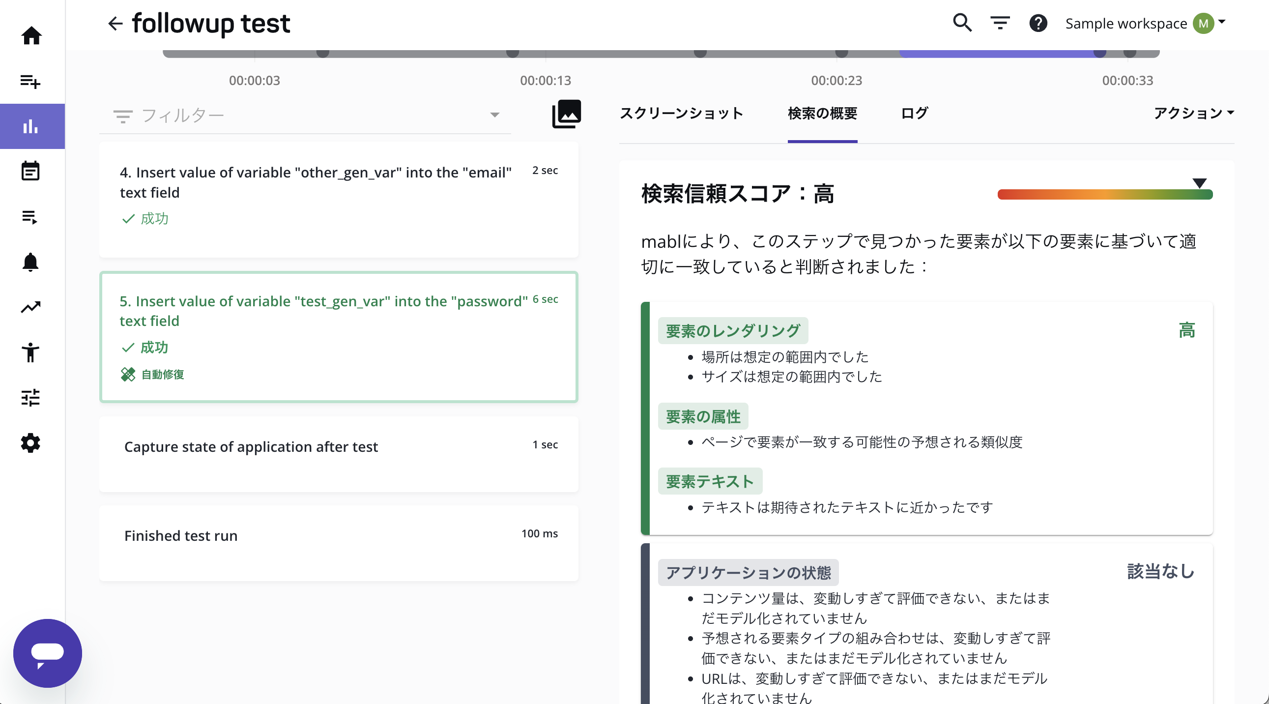Click the image gallery icon
1269x704 pixels.
(x=567, y=114)
